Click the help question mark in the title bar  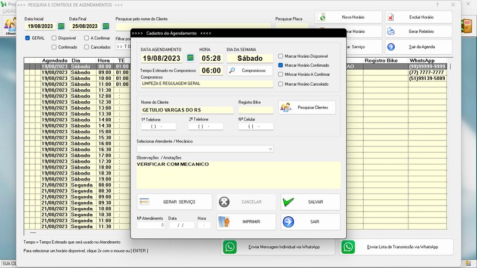point(438,5)
